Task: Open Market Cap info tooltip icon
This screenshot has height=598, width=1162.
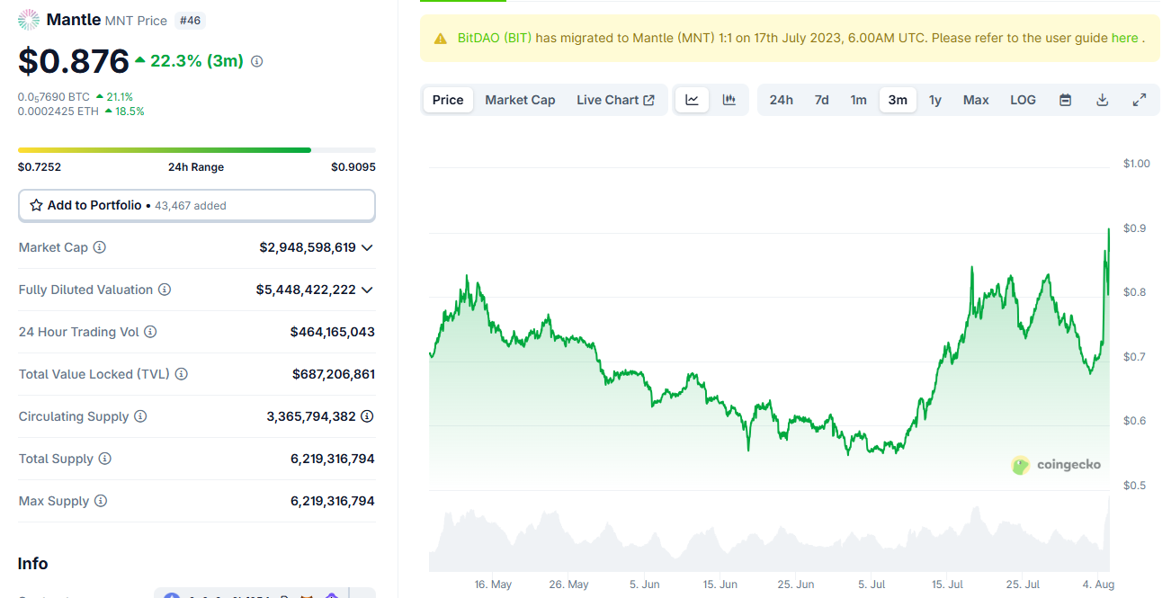Action: (100, 247)
